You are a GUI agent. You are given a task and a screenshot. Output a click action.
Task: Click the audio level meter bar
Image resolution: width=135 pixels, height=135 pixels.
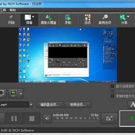point(76,121)
